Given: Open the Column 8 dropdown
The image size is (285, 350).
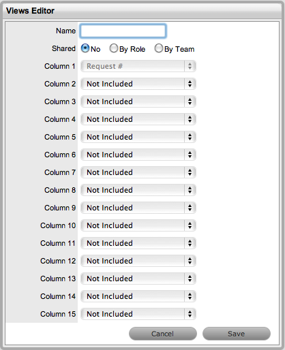Looking at the screenshot, I should click(138, 190).
